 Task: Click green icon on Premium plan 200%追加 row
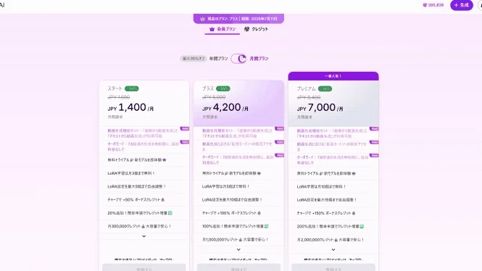[362, 227]
